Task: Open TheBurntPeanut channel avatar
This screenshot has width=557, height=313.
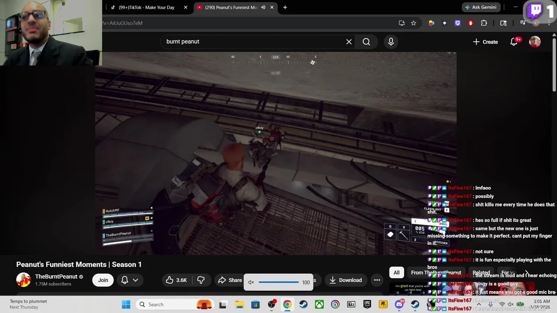Action: coord(23,280)
